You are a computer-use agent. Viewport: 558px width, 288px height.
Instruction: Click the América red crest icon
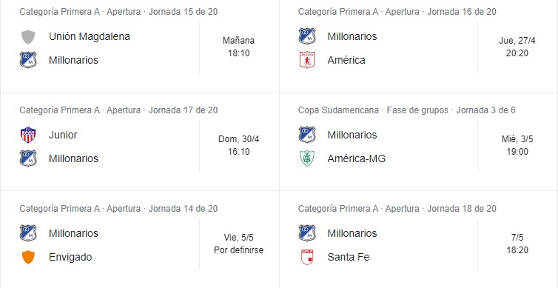pos(307,60)
